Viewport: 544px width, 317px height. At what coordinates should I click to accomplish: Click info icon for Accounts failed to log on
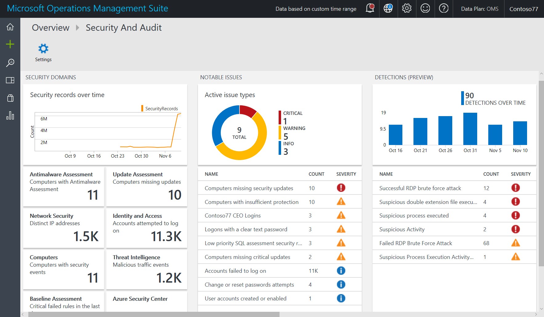341,271
